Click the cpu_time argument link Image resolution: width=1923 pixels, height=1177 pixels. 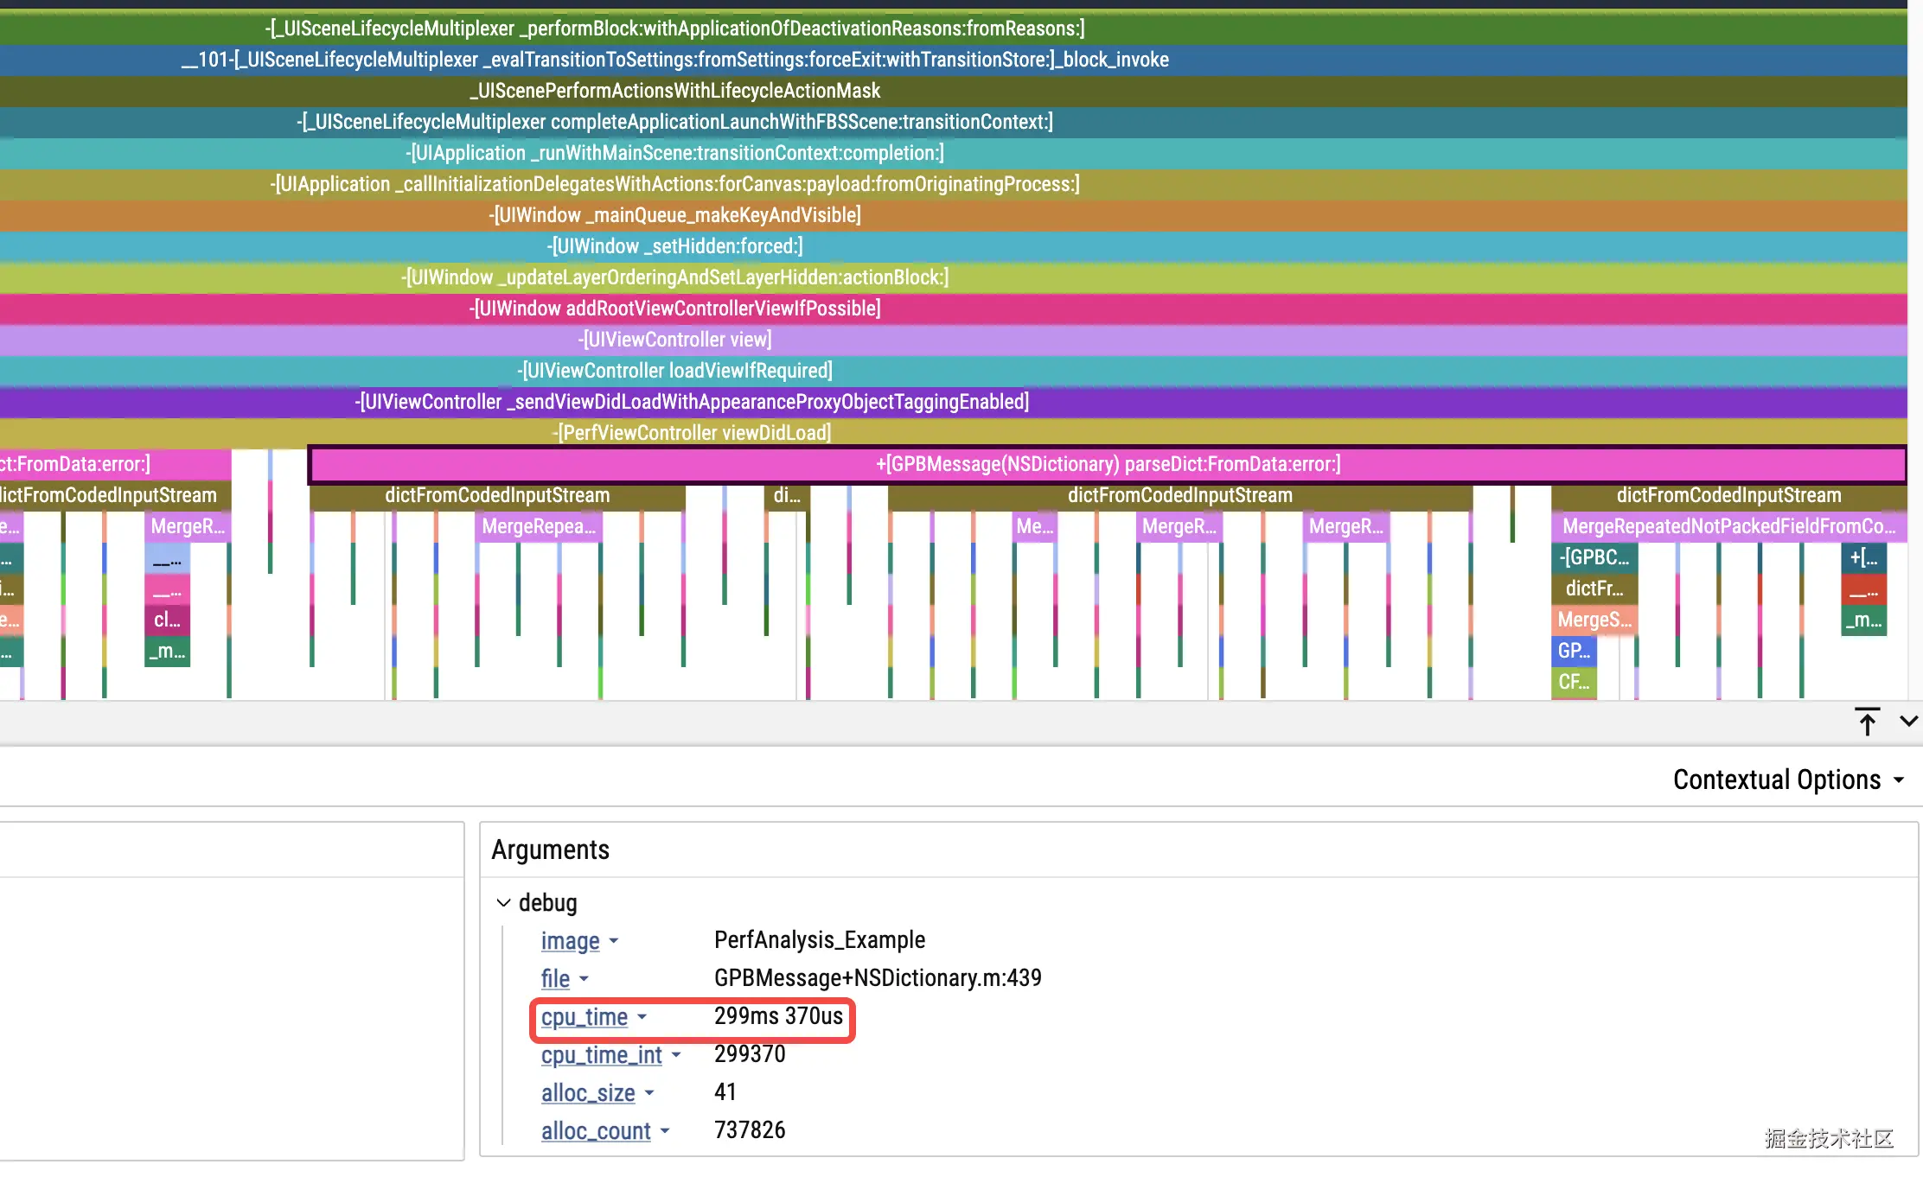pyautogui.click(x=584, y=1017)
